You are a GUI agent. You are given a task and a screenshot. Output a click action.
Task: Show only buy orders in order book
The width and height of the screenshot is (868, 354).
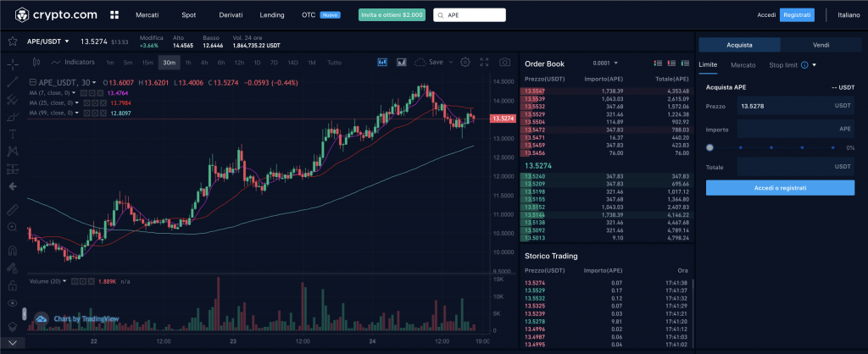pos(685,64)
